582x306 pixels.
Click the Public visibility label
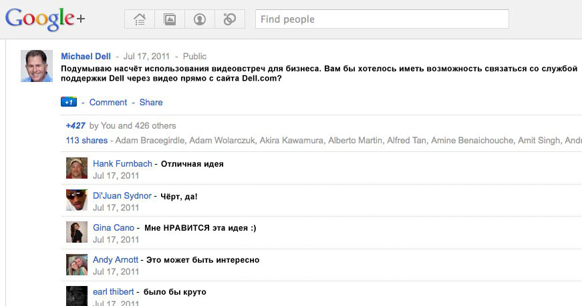coord(194,56)
